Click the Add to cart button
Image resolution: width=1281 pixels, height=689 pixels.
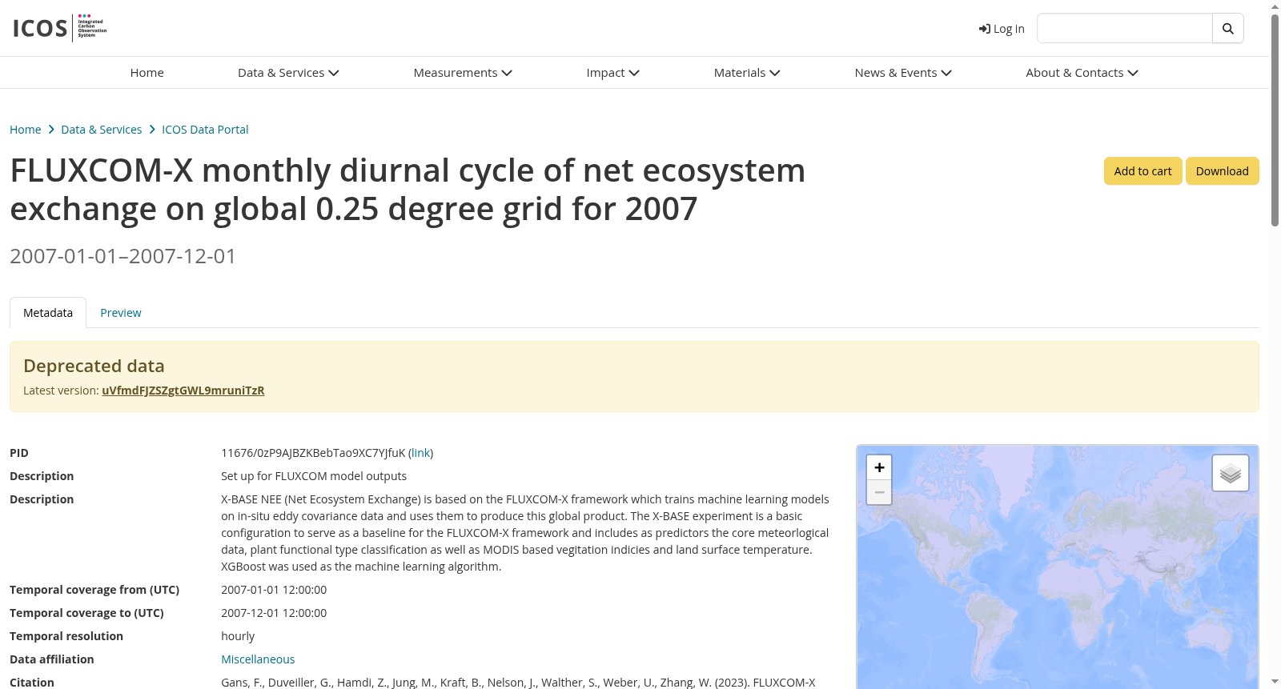pos(1142,171)
